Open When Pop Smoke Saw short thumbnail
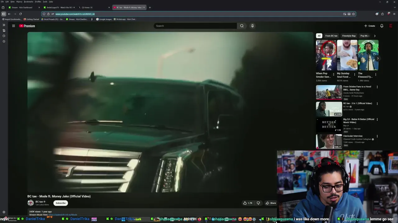 pos(326,55)
